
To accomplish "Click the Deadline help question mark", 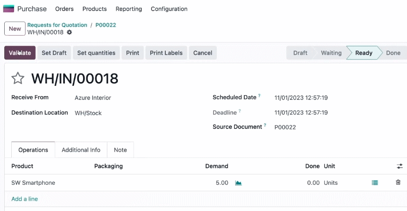I will point(239,111).
